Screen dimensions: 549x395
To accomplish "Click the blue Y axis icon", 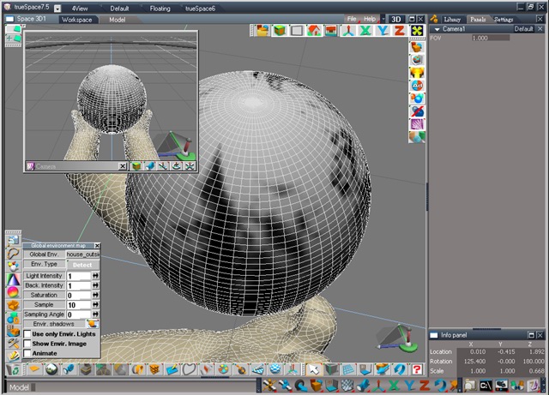I will point(383,30).
